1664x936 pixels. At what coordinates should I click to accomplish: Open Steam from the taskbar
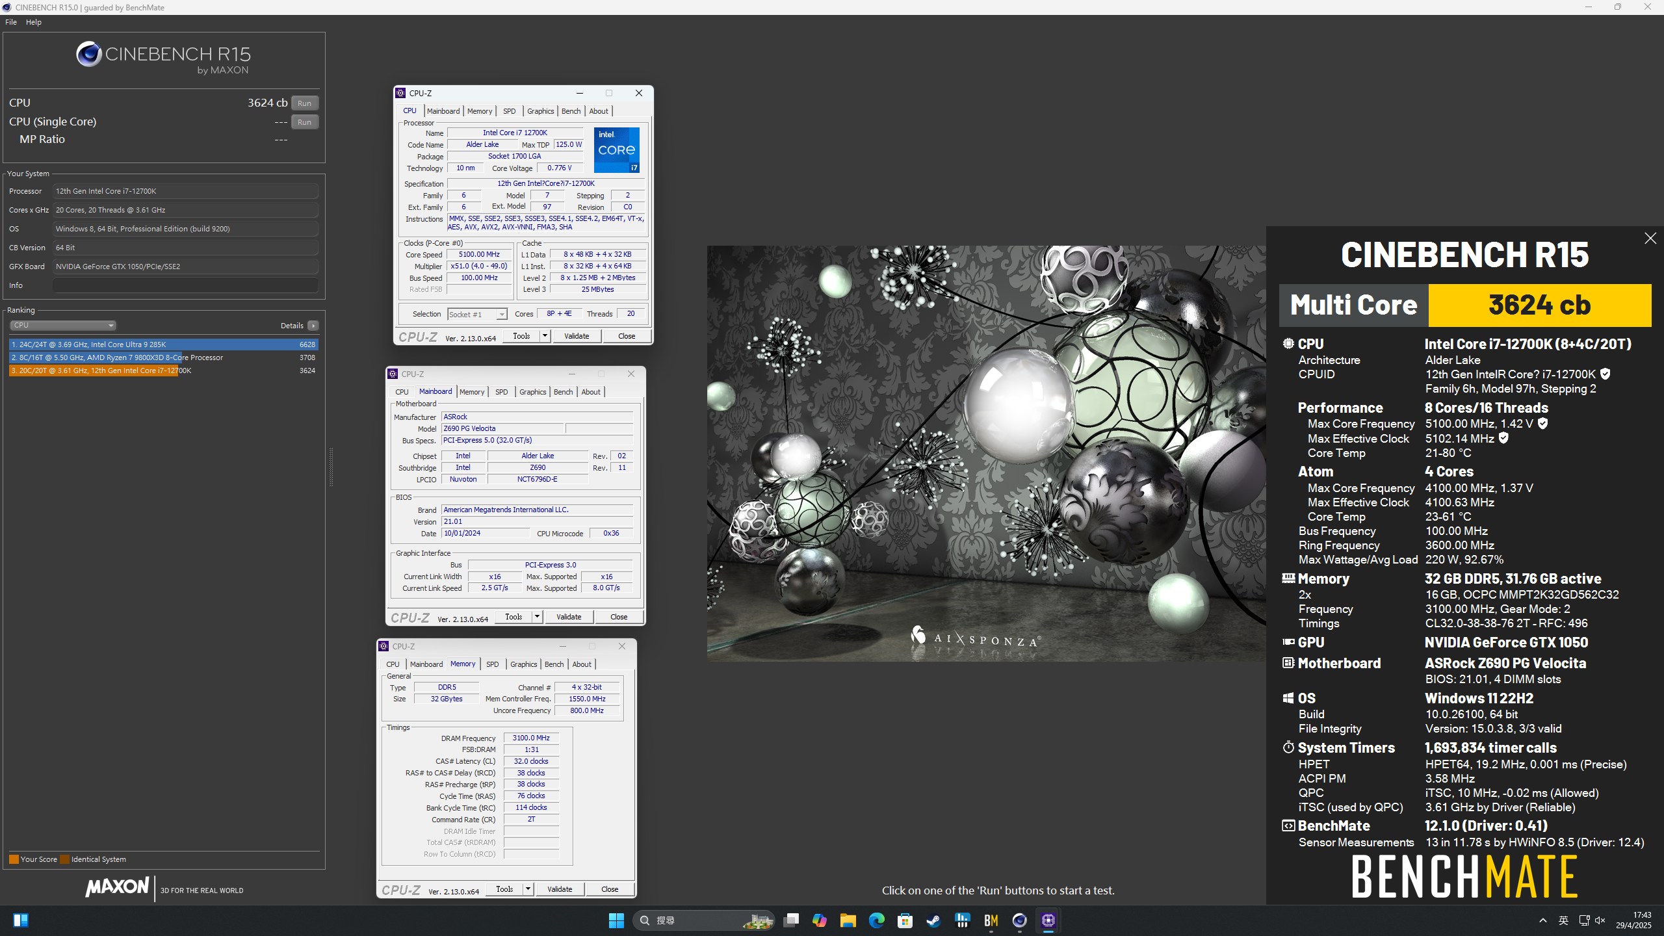[x=933, y=920]
